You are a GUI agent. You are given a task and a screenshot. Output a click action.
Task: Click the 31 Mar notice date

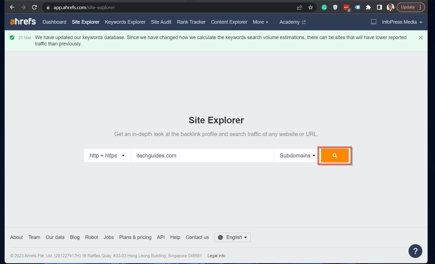pyautogui.click(x=25, y=38)
